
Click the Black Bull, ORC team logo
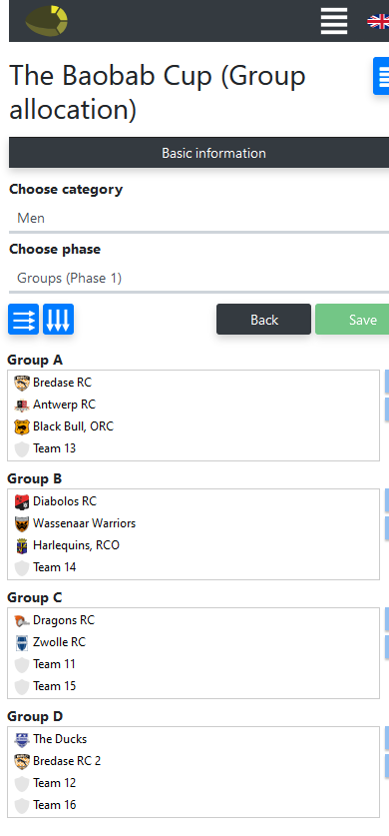click(22, 426)
